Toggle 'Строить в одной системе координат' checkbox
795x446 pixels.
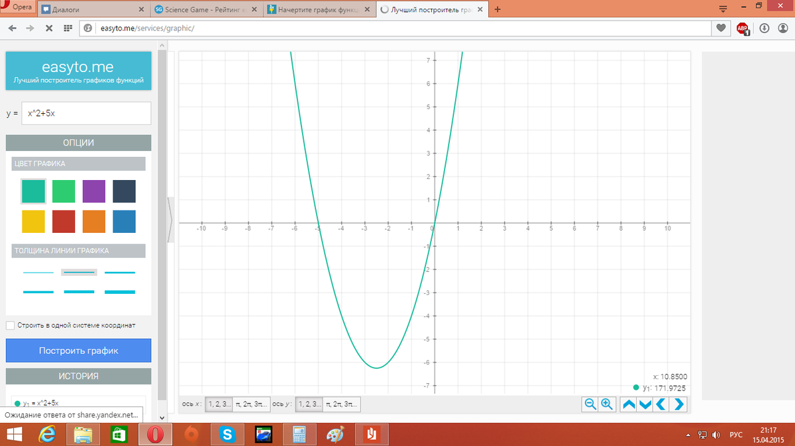coord(10,326)
